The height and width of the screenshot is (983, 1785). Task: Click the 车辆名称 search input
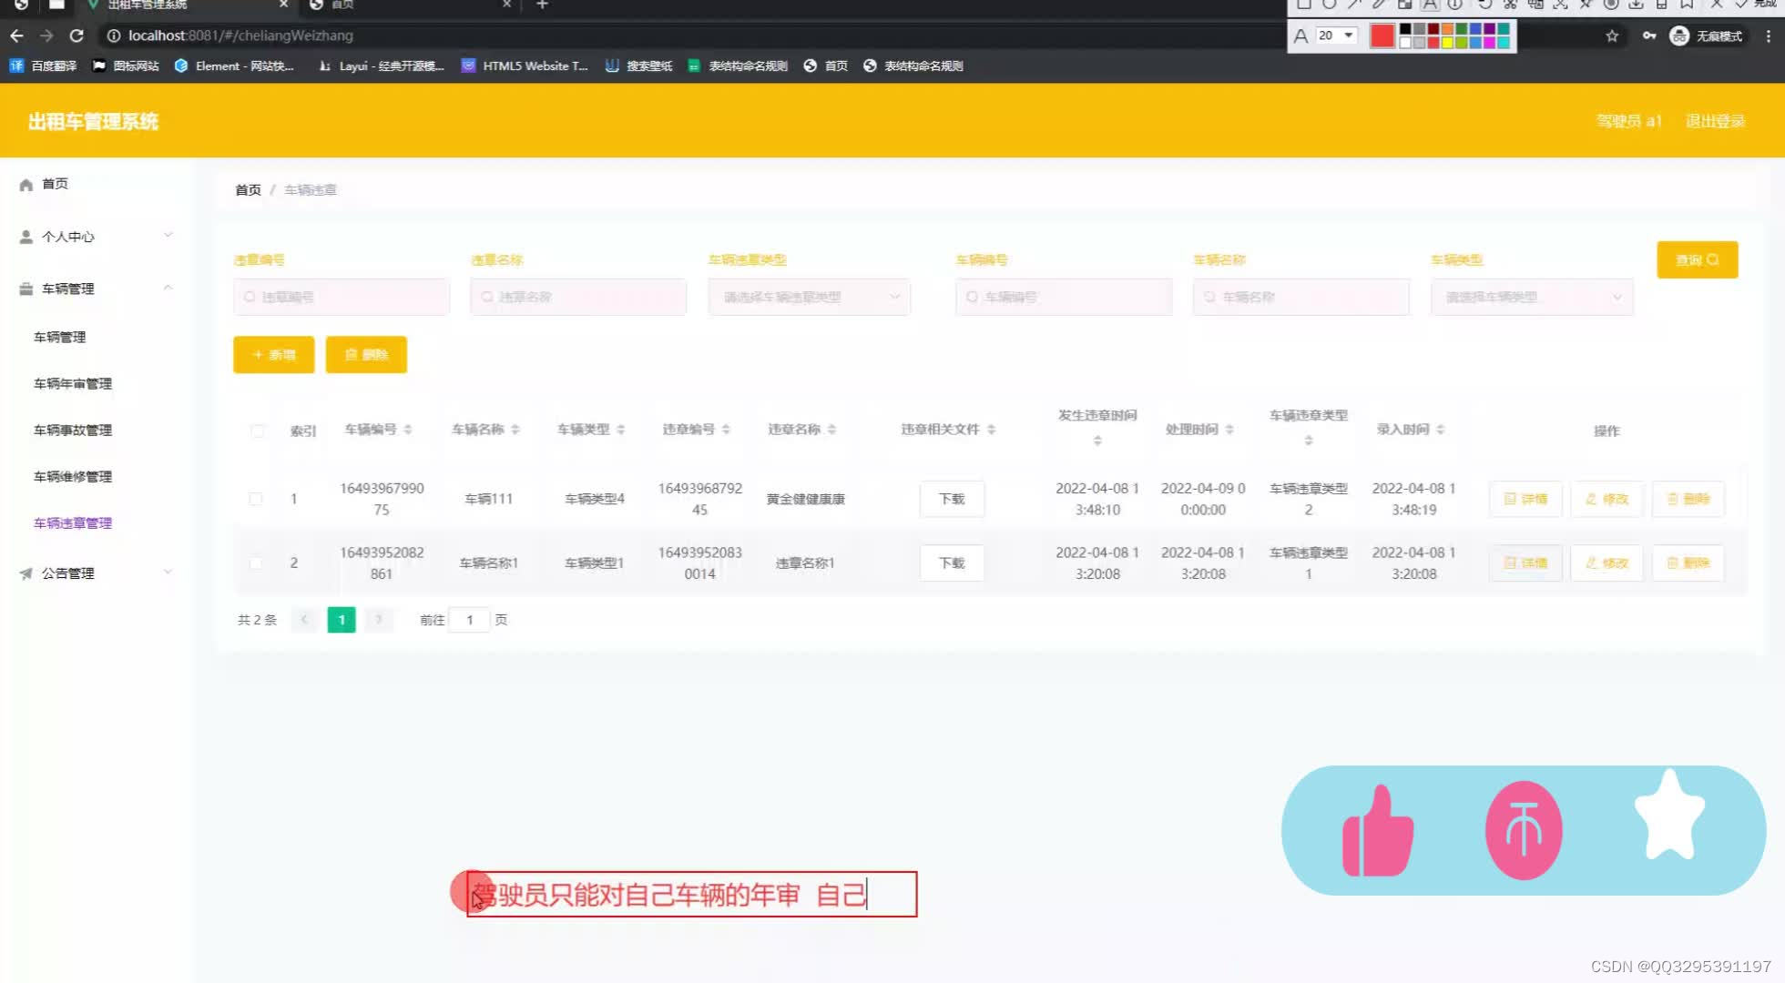coord(1301,297)
